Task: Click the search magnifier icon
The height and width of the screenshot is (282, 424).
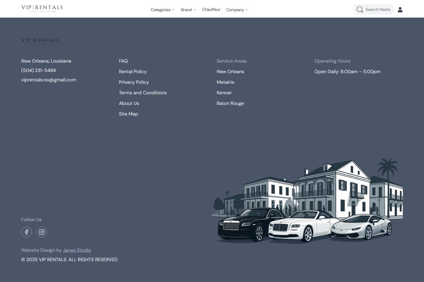Action: 360,9
